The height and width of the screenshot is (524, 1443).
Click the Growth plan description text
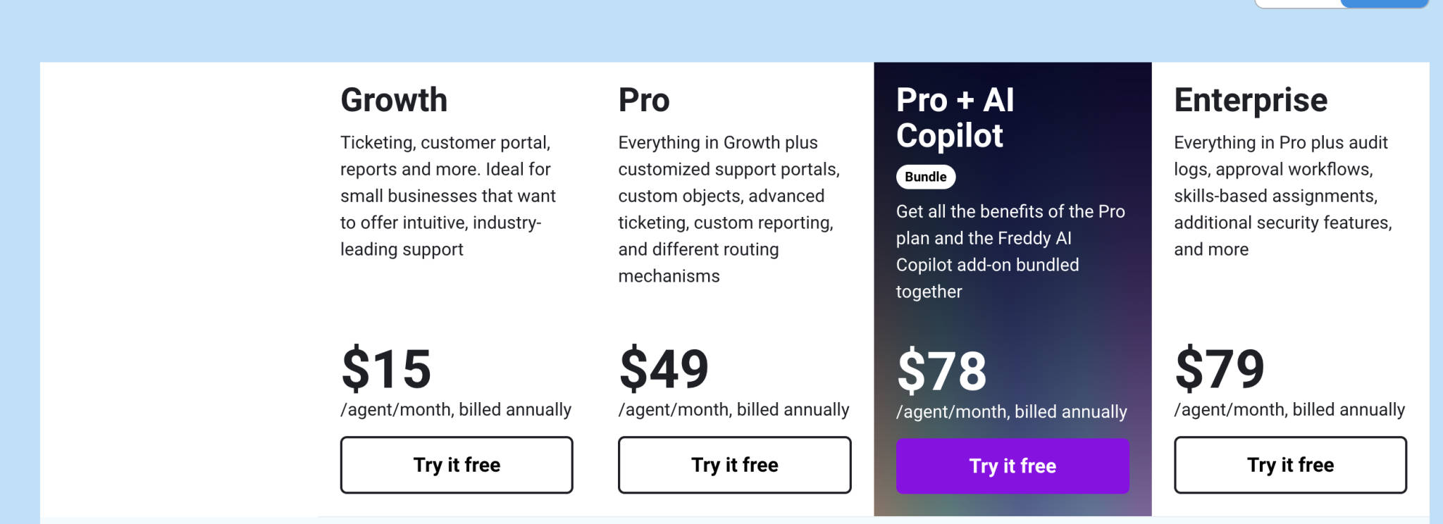click(x=447, y=195)
